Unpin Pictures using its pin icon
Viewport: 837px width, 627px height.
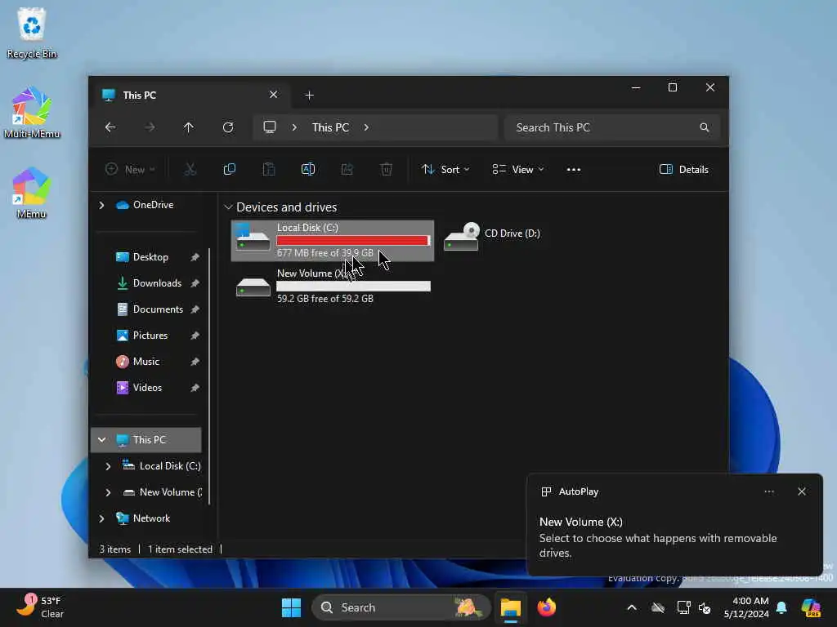pos(195,336)
